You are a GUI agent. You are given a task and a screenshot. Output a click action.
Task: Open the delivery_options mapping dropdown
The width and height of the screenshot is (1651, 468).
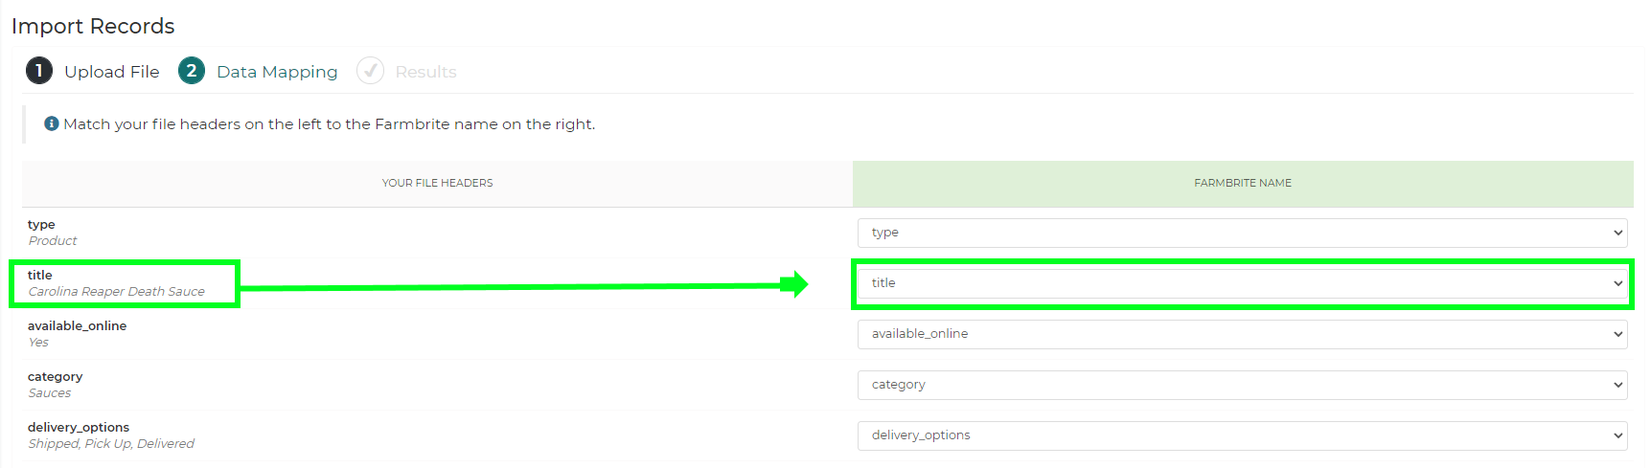[1242, 435]
